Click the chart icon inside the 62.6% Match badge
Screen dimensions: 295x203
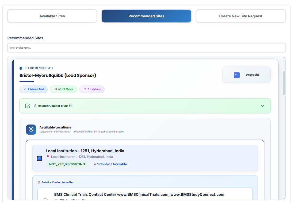point(56,89)
